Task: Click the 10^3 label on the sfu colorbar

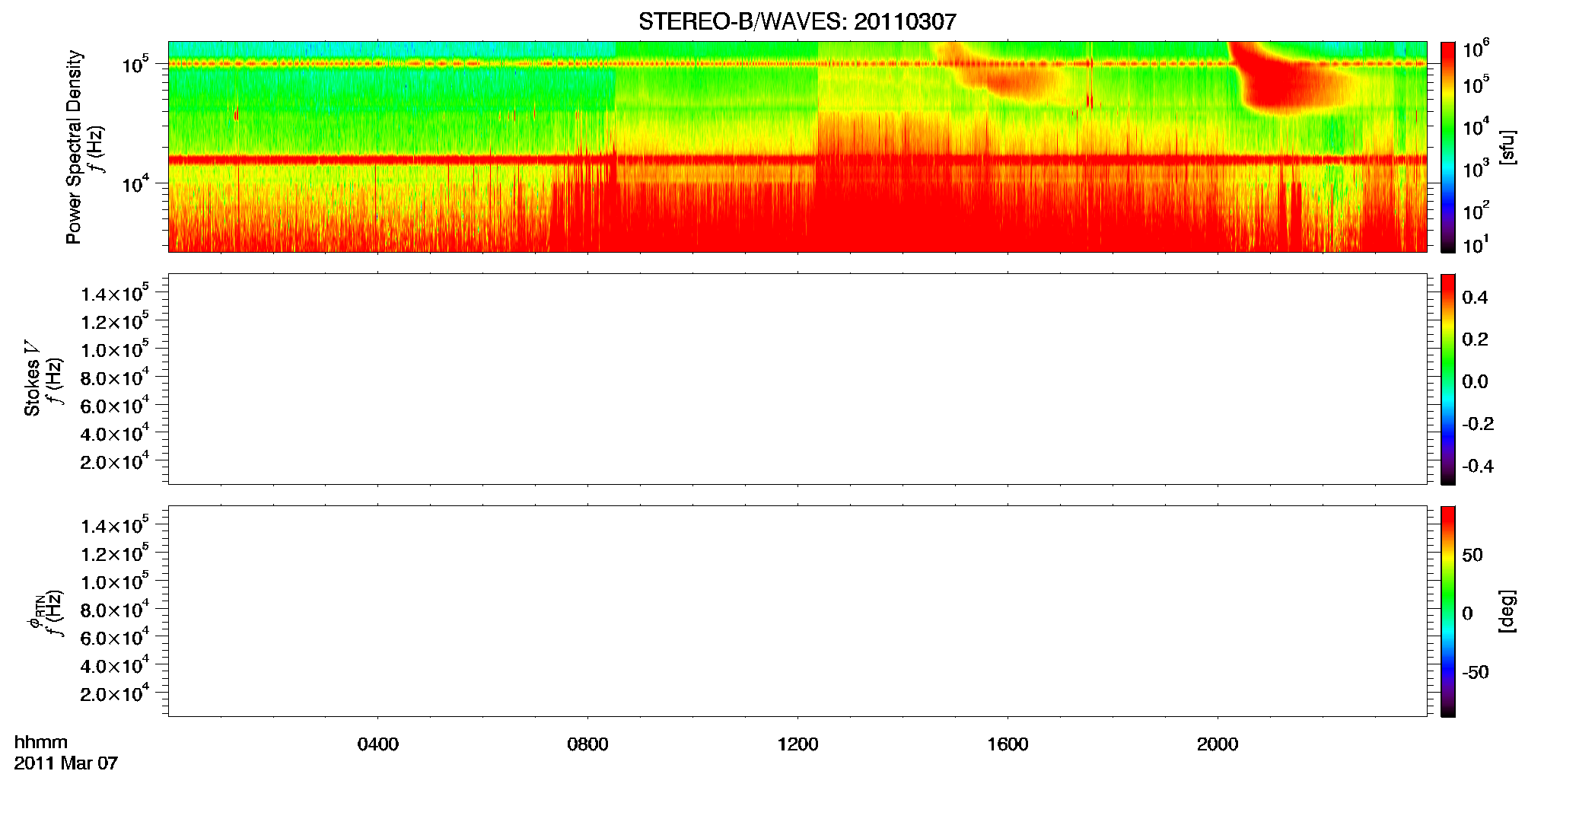Action: point(1476,169)
